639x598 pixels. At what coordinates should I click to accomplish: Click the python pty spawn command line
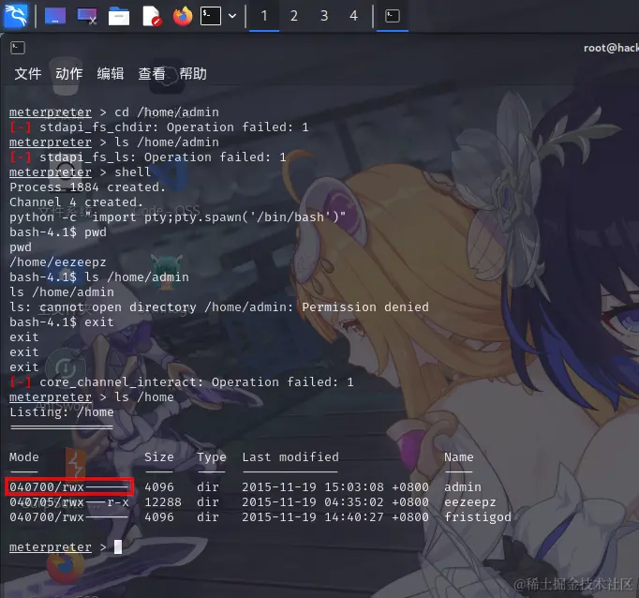(178, 217)
